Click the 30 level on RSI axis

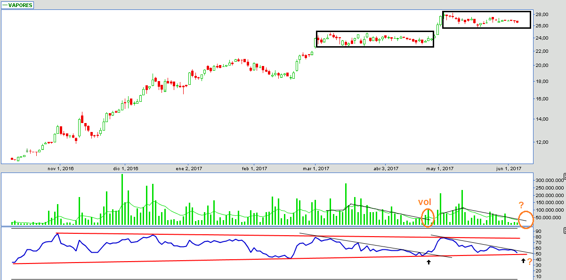point(539,265)
